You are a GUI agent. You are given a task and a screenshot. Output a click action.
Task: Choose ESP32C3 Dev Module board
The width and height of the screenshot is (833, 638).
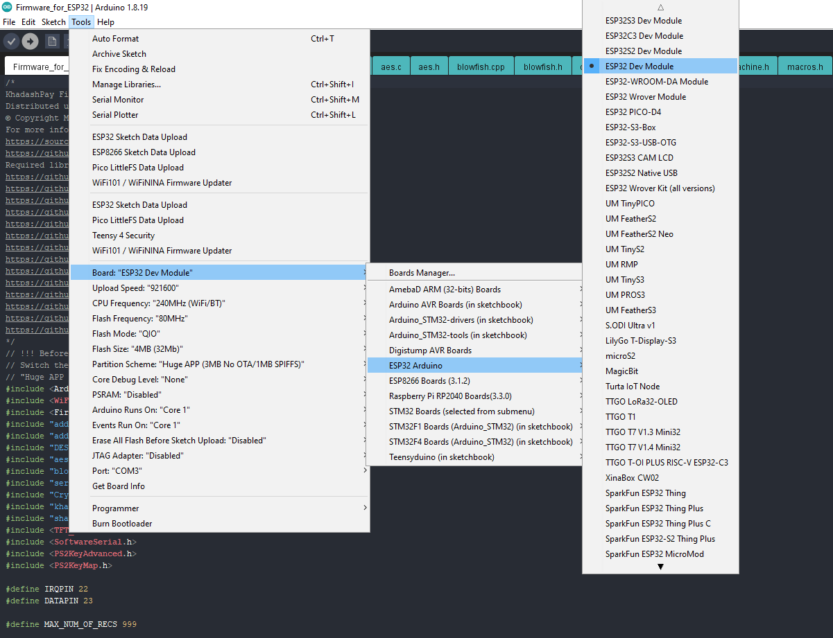(660, 36)
